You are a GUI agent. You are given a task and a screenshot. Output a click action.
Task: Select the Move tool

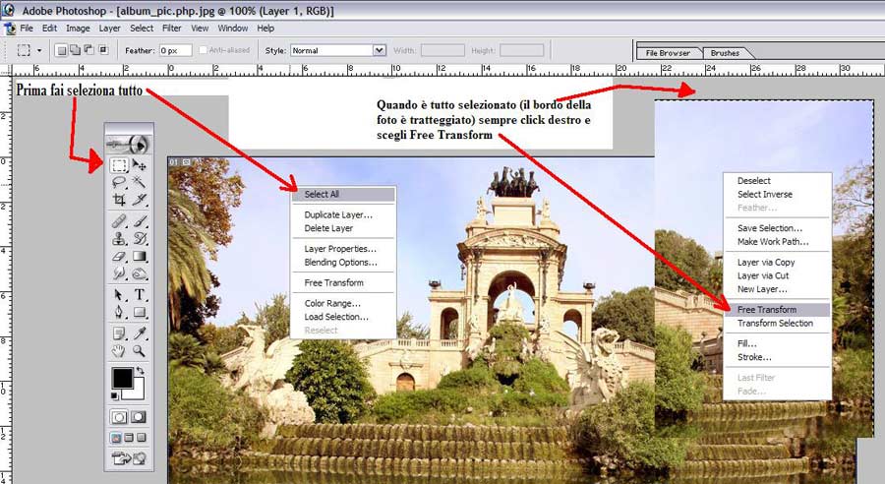(140, 165)
